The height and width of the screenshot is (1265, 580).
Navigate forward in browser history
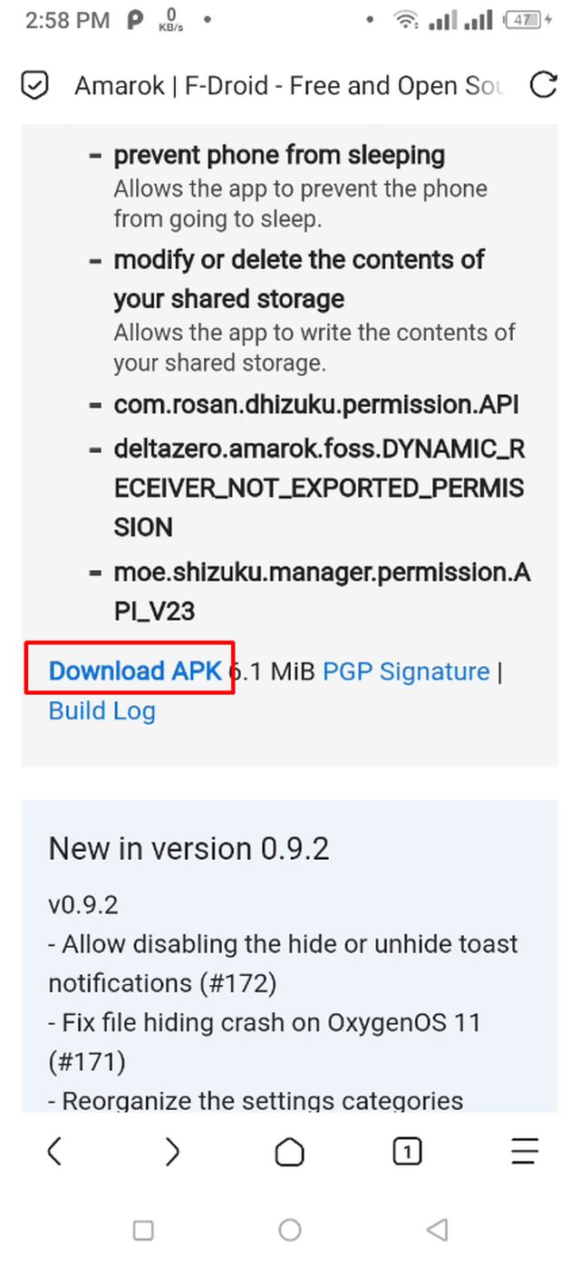pyautogui.click(x=172, y=1152)
